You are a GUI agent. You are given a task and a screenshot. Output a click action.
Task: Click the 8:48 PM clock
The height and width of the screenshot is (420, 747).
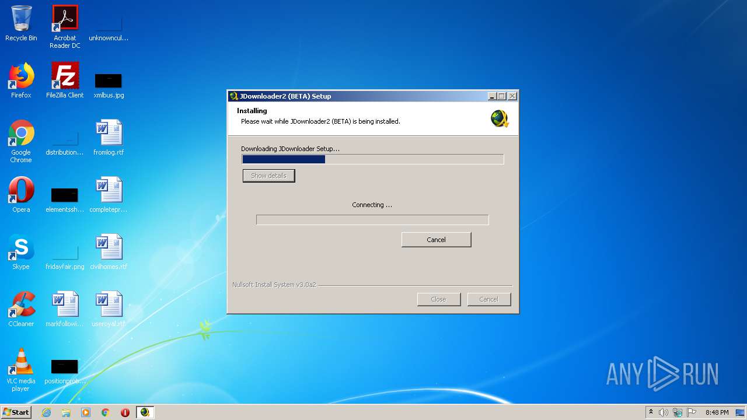pyautogui.click(x=717, y=412)
